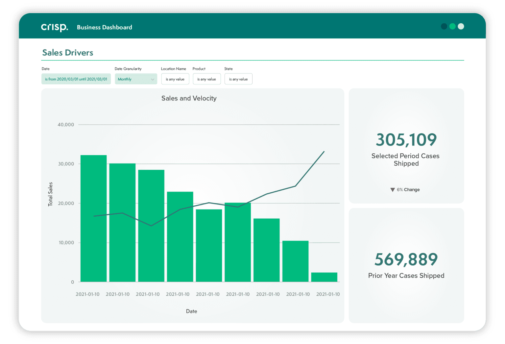Edit the Date range filter field
Image resolution: width=505 pixels, height=344 pixels.
pyautogui.click(x=76, y=79)
